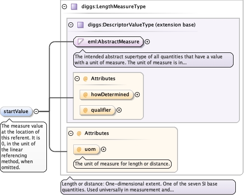Screen dimensions: 244x196
Task: Click the diggs:LengthMeasureType title text
Action: point(114,6)
